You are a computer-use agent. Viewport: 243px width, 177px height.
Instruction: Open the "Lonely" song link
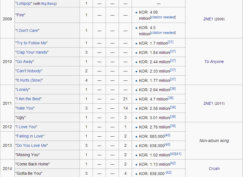click(23, 89)
